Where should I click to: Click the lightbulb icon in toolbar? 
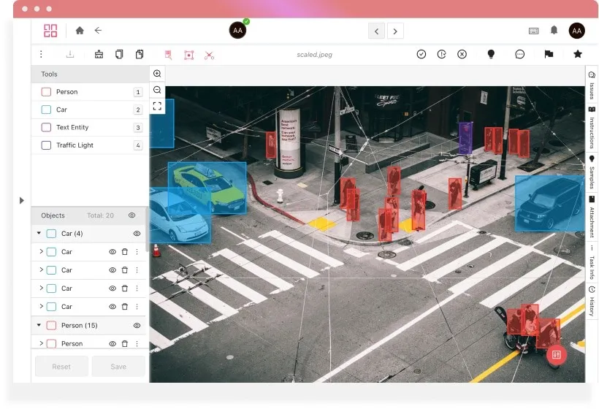(491, 54)
